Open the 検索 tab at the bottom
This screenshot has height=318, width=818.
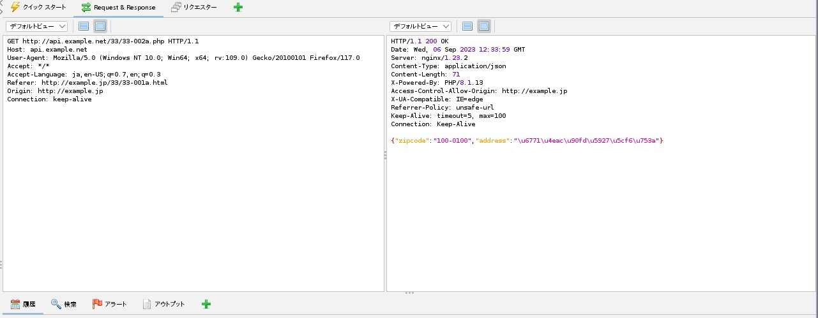(64, 304)
